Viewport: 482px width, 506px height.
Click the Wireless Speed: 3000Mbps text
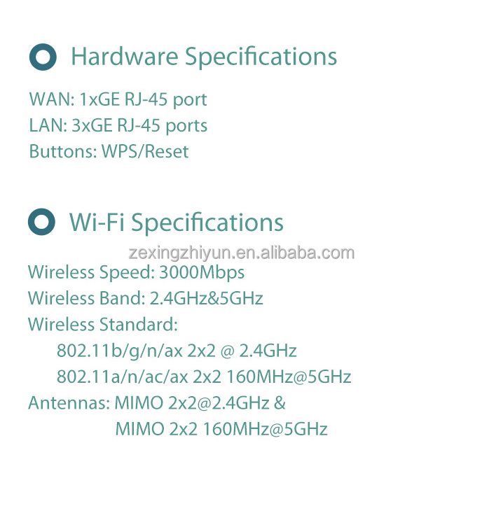click(x=137, y=273)
